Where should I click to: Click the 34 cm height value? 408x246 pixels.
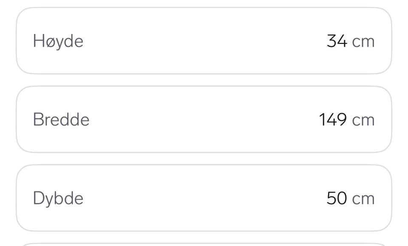tap(351, 41)
